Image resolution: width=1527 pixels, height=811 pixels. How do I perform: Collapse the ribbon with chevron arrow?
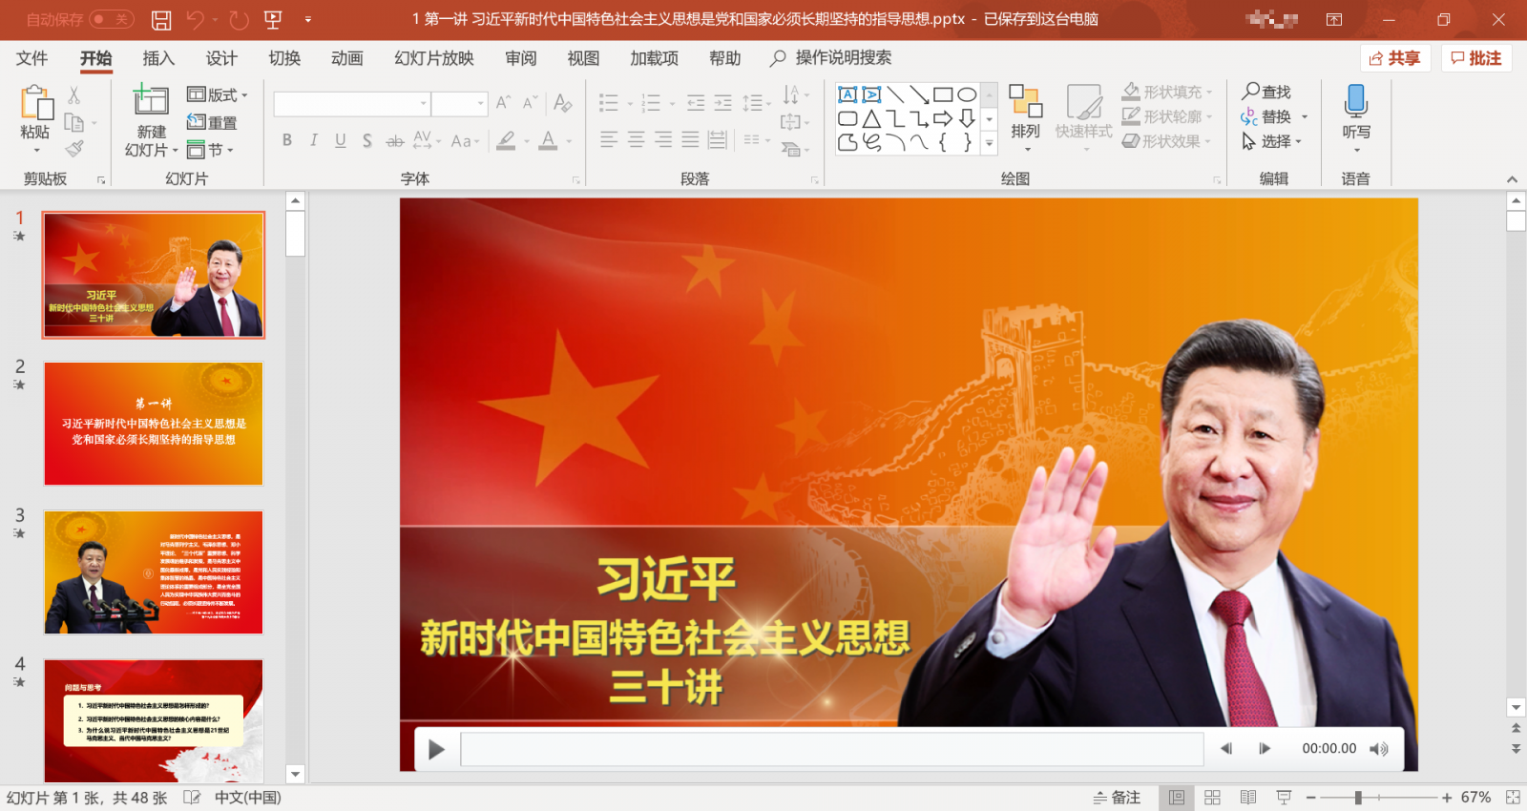[1512, 179]
